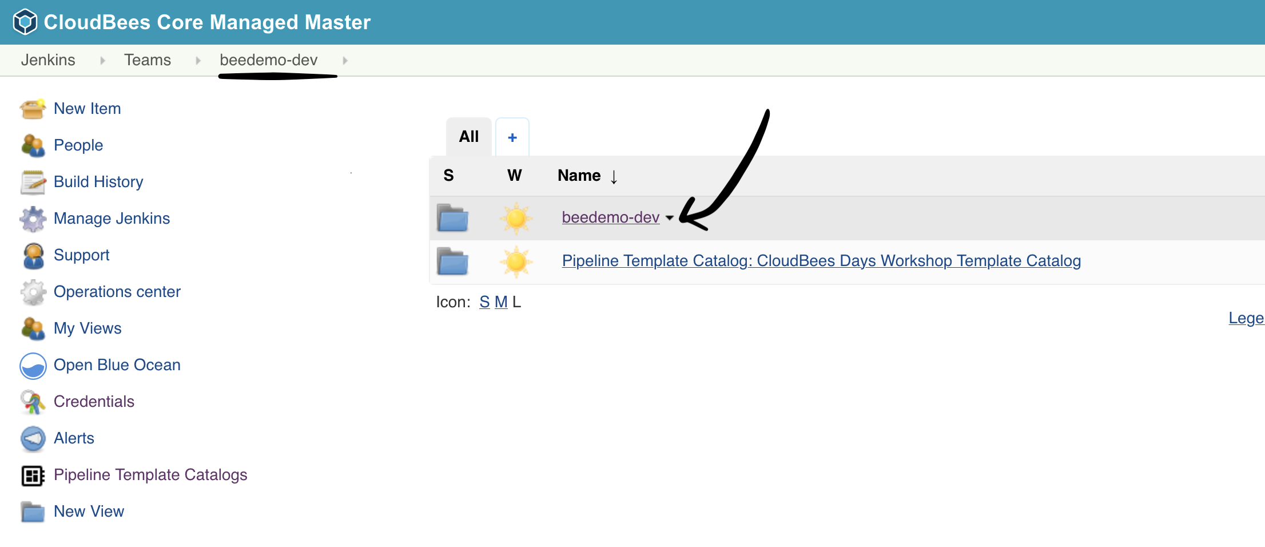Click the CloudBees Core Managed Master title
This screenshot has height=547, width=1265.
(x=207, y=22)
